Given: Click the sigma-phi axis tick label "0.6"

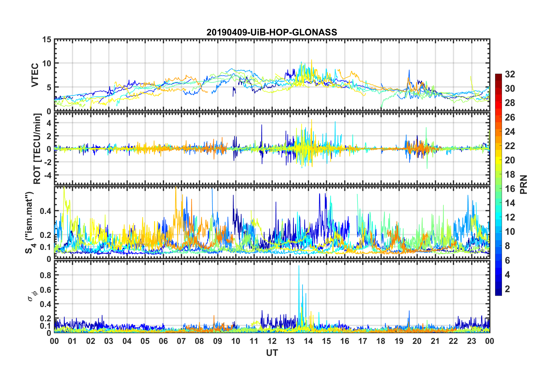Looking at the screenshot, I should coord(46,290).
